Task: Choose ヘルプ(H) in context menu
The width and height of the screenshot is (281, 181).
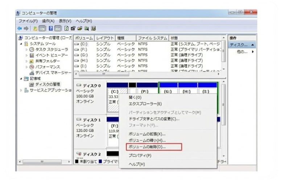Action: (x=168, y=164)
